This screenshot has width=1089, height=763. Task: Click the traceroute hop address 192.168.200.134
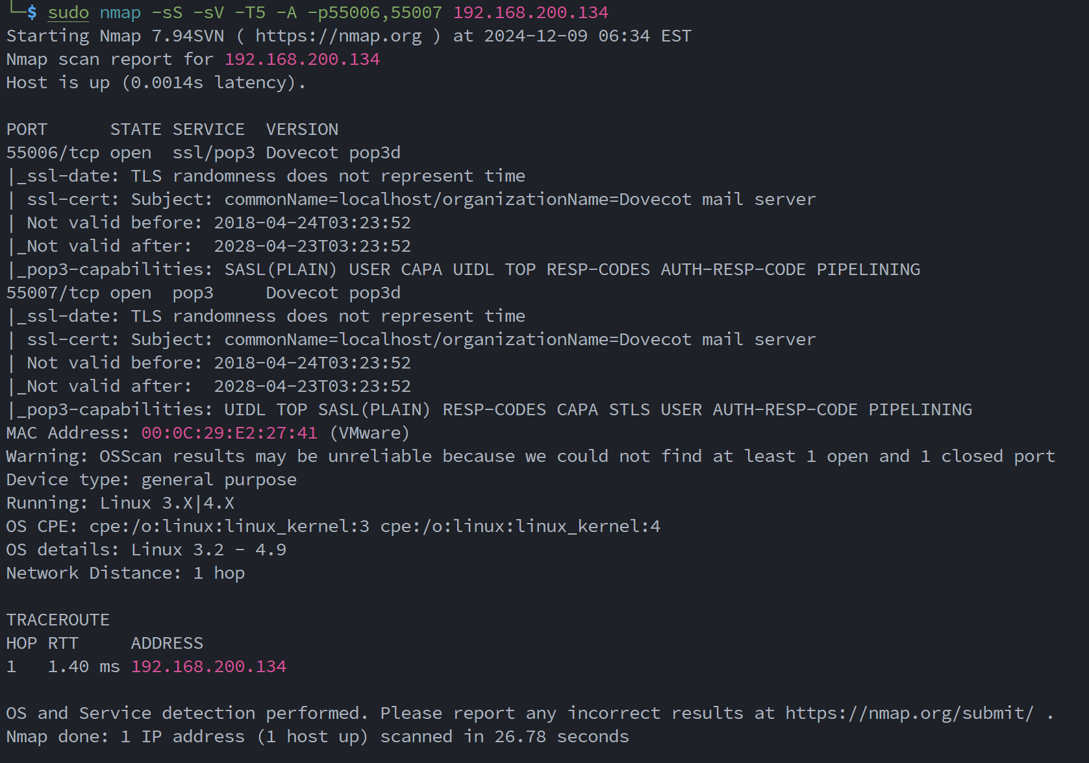[x=208, y=667]
